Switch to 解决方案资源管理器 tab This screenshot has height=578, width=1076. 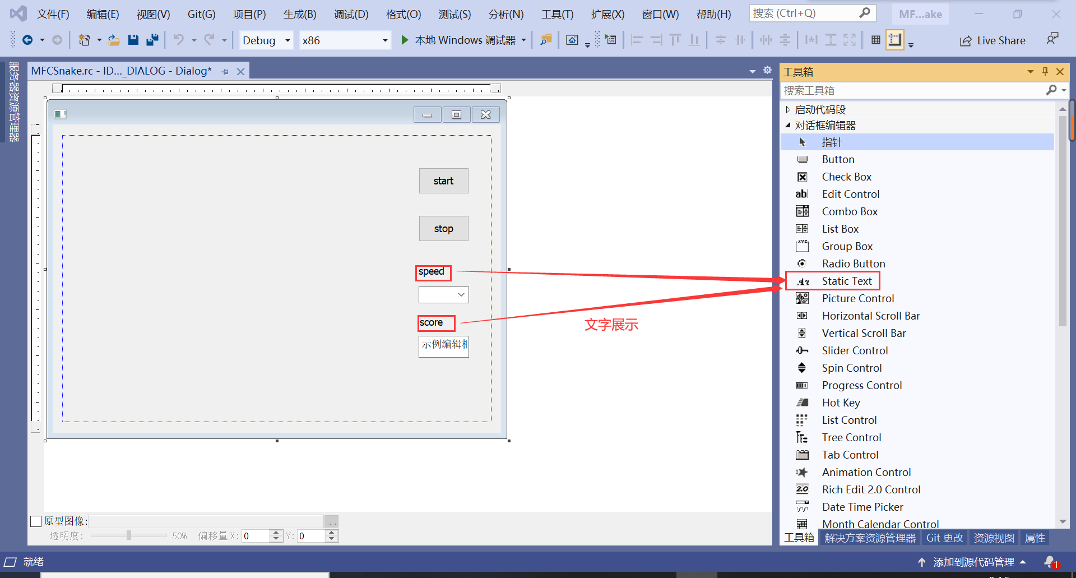[x=870, y=538]
